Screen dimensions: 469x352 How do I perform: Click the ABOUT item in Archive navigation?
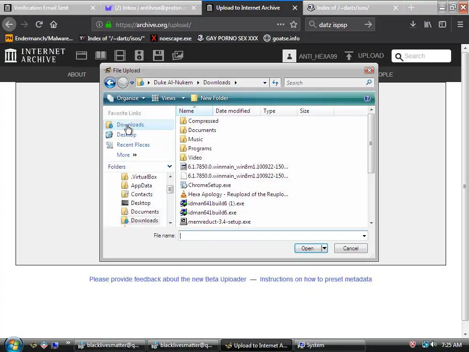[76, 75]
